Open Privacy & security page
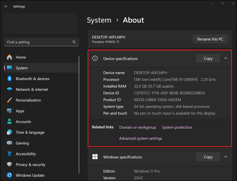 30,165
